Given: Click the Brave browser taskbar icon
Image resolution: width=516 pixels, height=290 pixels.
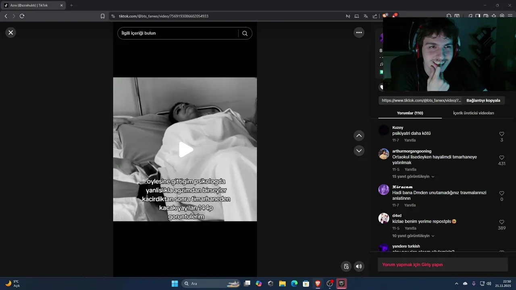Looking at the screenshot, I should 318,284.
